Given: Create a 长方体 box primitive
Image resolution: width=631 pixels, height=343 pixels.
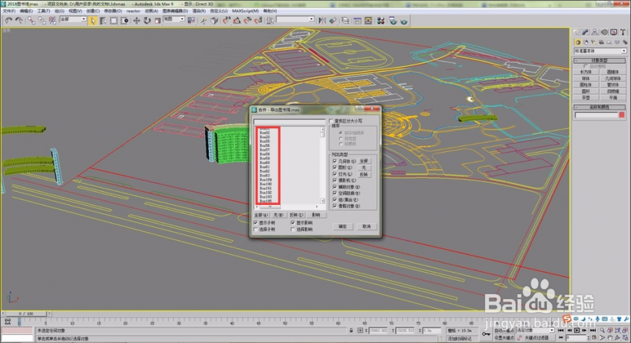Looking at the screenshot, I should pos(586,72).
